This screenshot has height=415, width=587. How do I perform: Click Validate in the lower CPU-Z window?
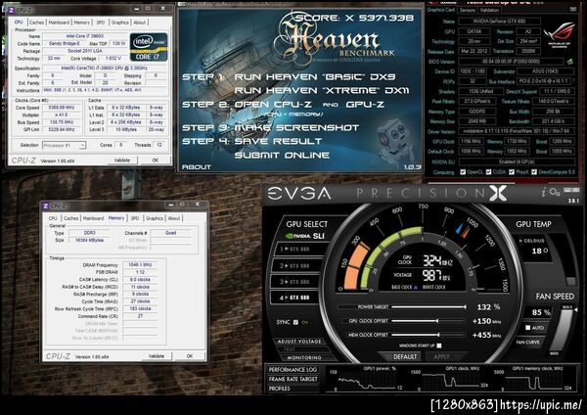[x=157, y=356]
